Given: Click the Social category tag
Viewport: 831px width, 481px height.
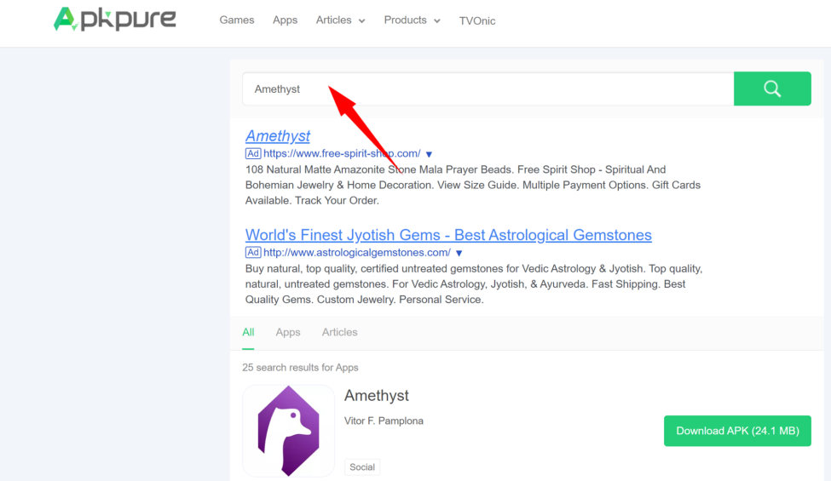Looking at the screenshot, I should (362, 467).
